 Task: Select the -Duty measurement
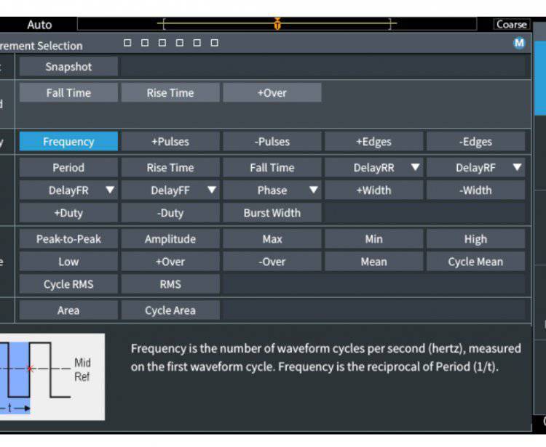pos(170,213)
